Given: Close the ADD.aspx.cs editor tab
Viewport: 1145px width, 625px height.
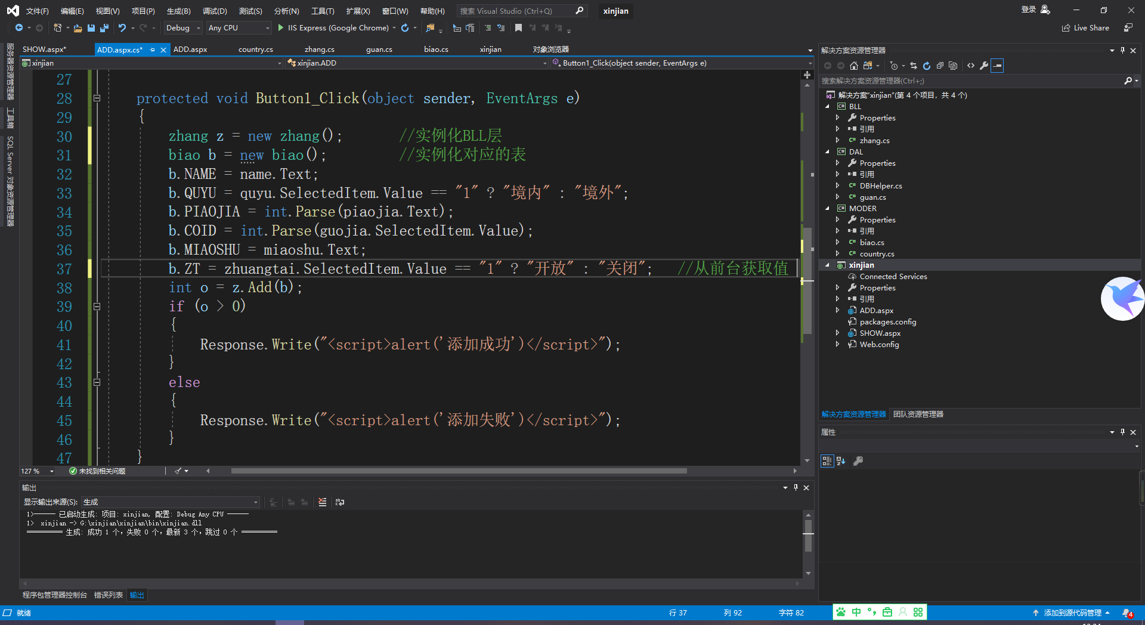Looking at the screenshot, I should 163,50.
